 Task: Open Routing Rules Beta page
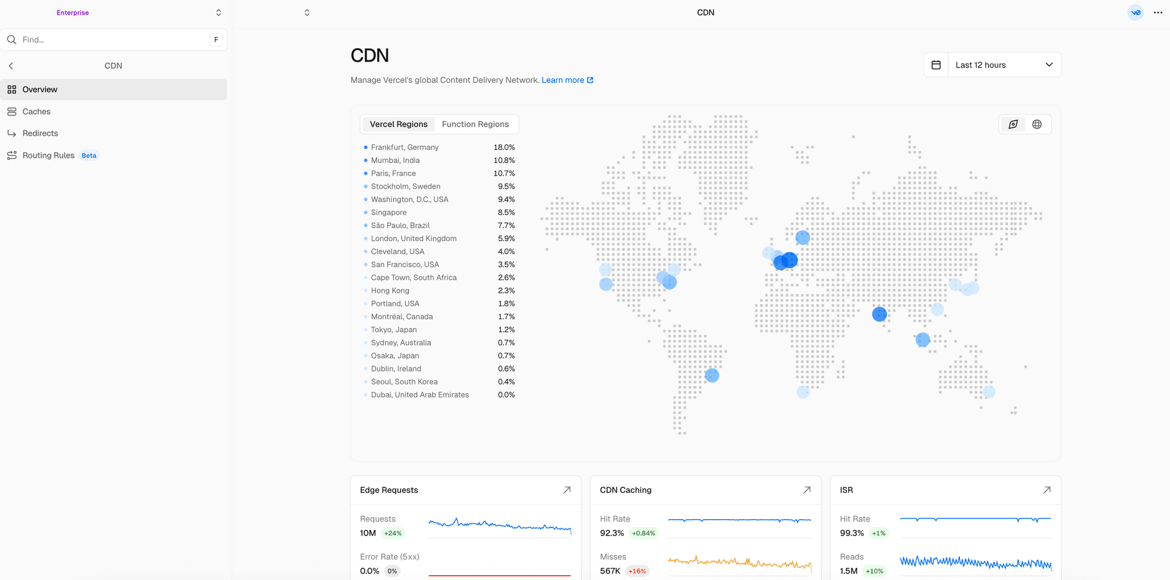pyautogui.click(x=49, y=155)
